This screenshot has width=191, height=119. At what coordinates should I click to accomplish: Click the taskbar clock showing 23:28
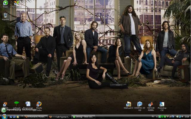click(x=187, y=117)
